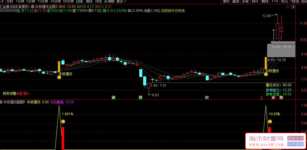Select the 1分钟 period tab

pos(20,1)
